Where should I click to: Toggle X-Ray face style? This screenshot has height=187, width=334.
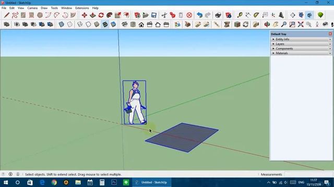click(62, 24)
